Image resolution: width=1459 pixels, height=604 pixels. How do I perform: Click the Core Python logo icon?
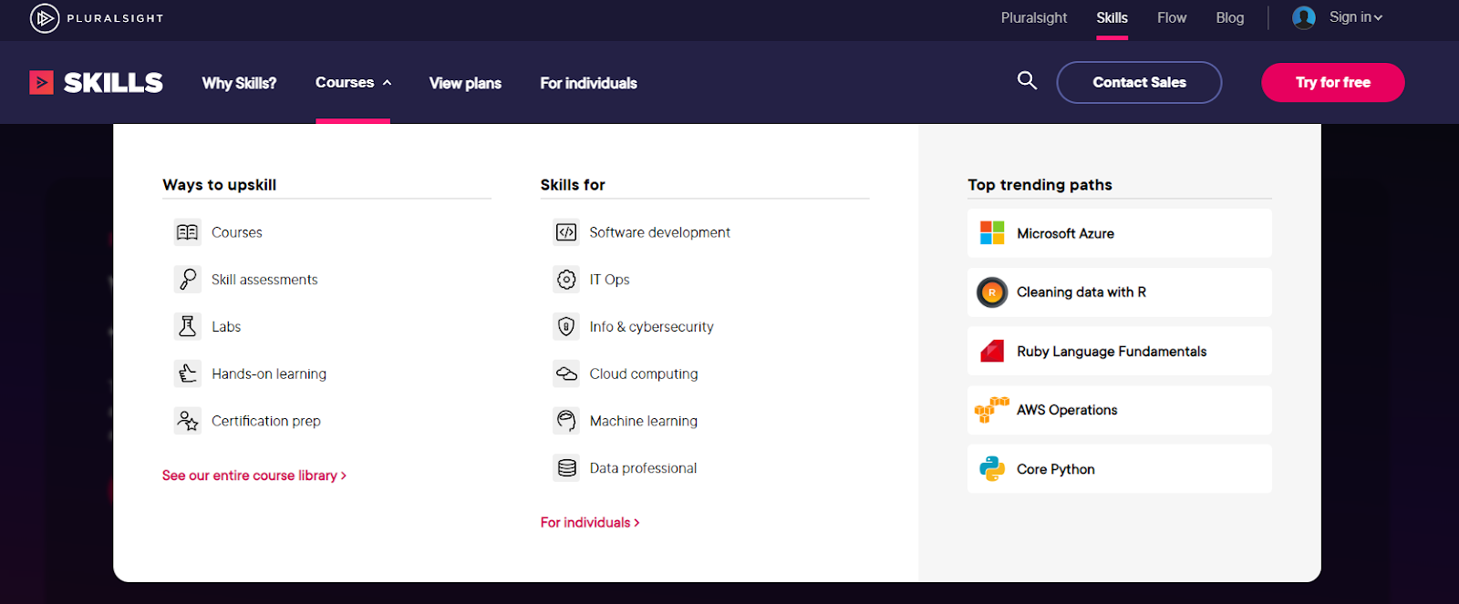992,468
